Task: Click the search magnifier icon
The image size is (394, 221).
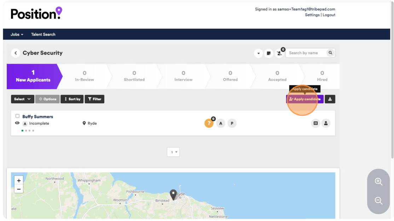Action: click(x=330, y=53)
